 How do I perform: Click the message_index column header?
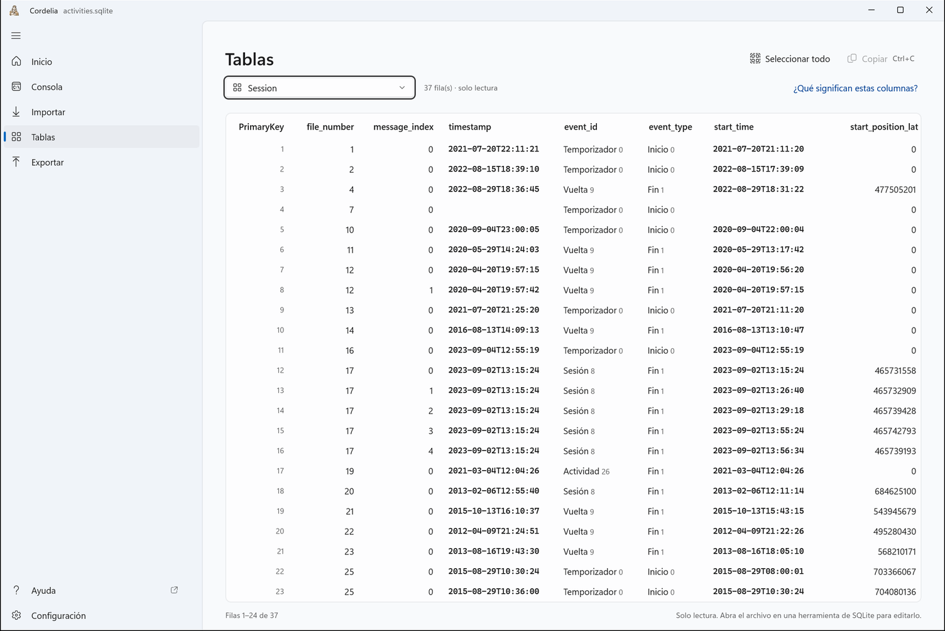(x=403, y=127)
